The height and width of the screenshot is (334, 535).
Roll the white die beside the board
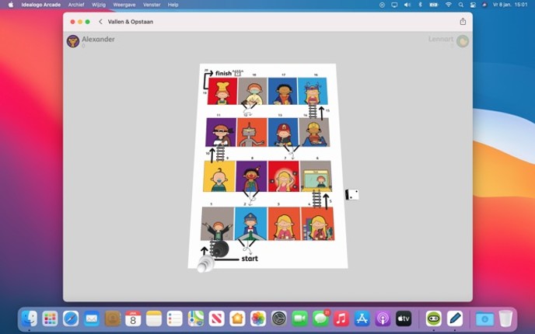coord(351,194)
